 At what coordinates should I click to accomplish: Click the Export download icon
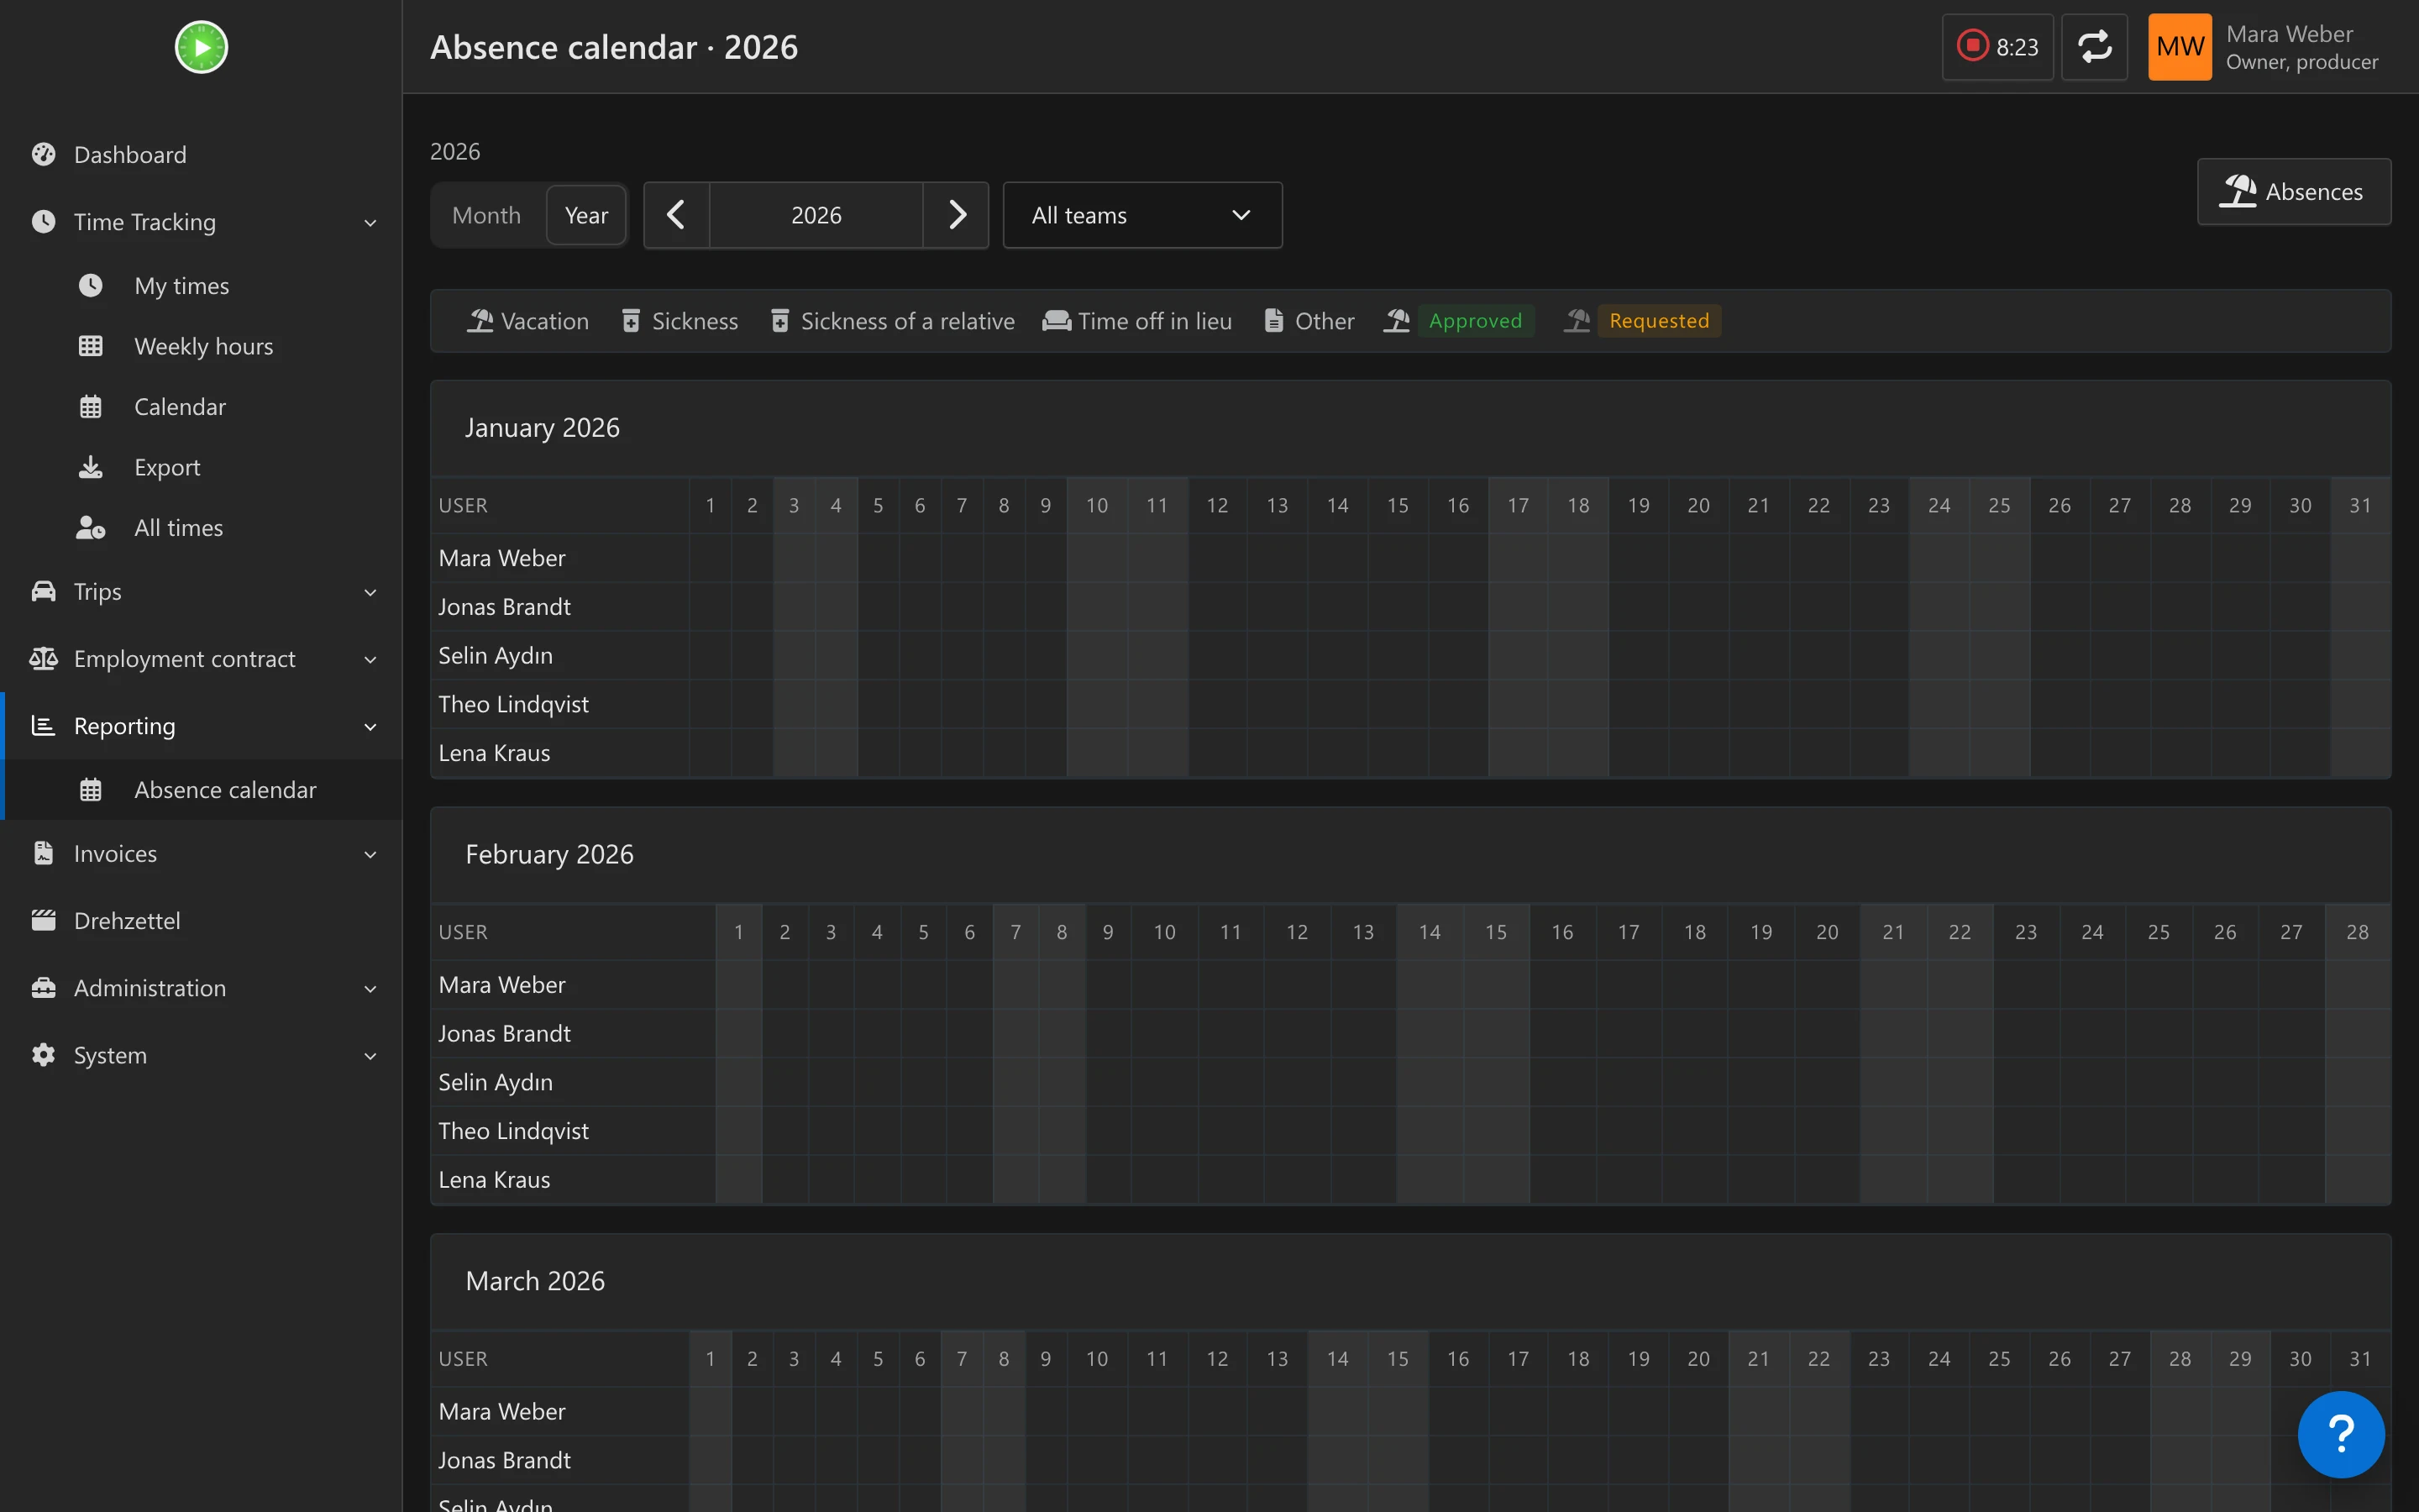point(91,467)
